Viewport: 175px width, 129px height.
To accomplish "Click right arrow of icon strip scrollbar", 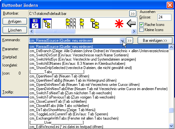I will (134, 31).
